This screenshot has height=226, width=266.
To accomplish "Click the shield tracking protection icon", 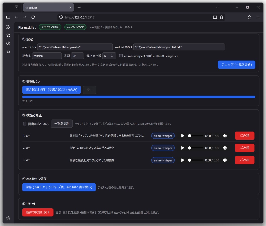I will (x=61, y=17).
